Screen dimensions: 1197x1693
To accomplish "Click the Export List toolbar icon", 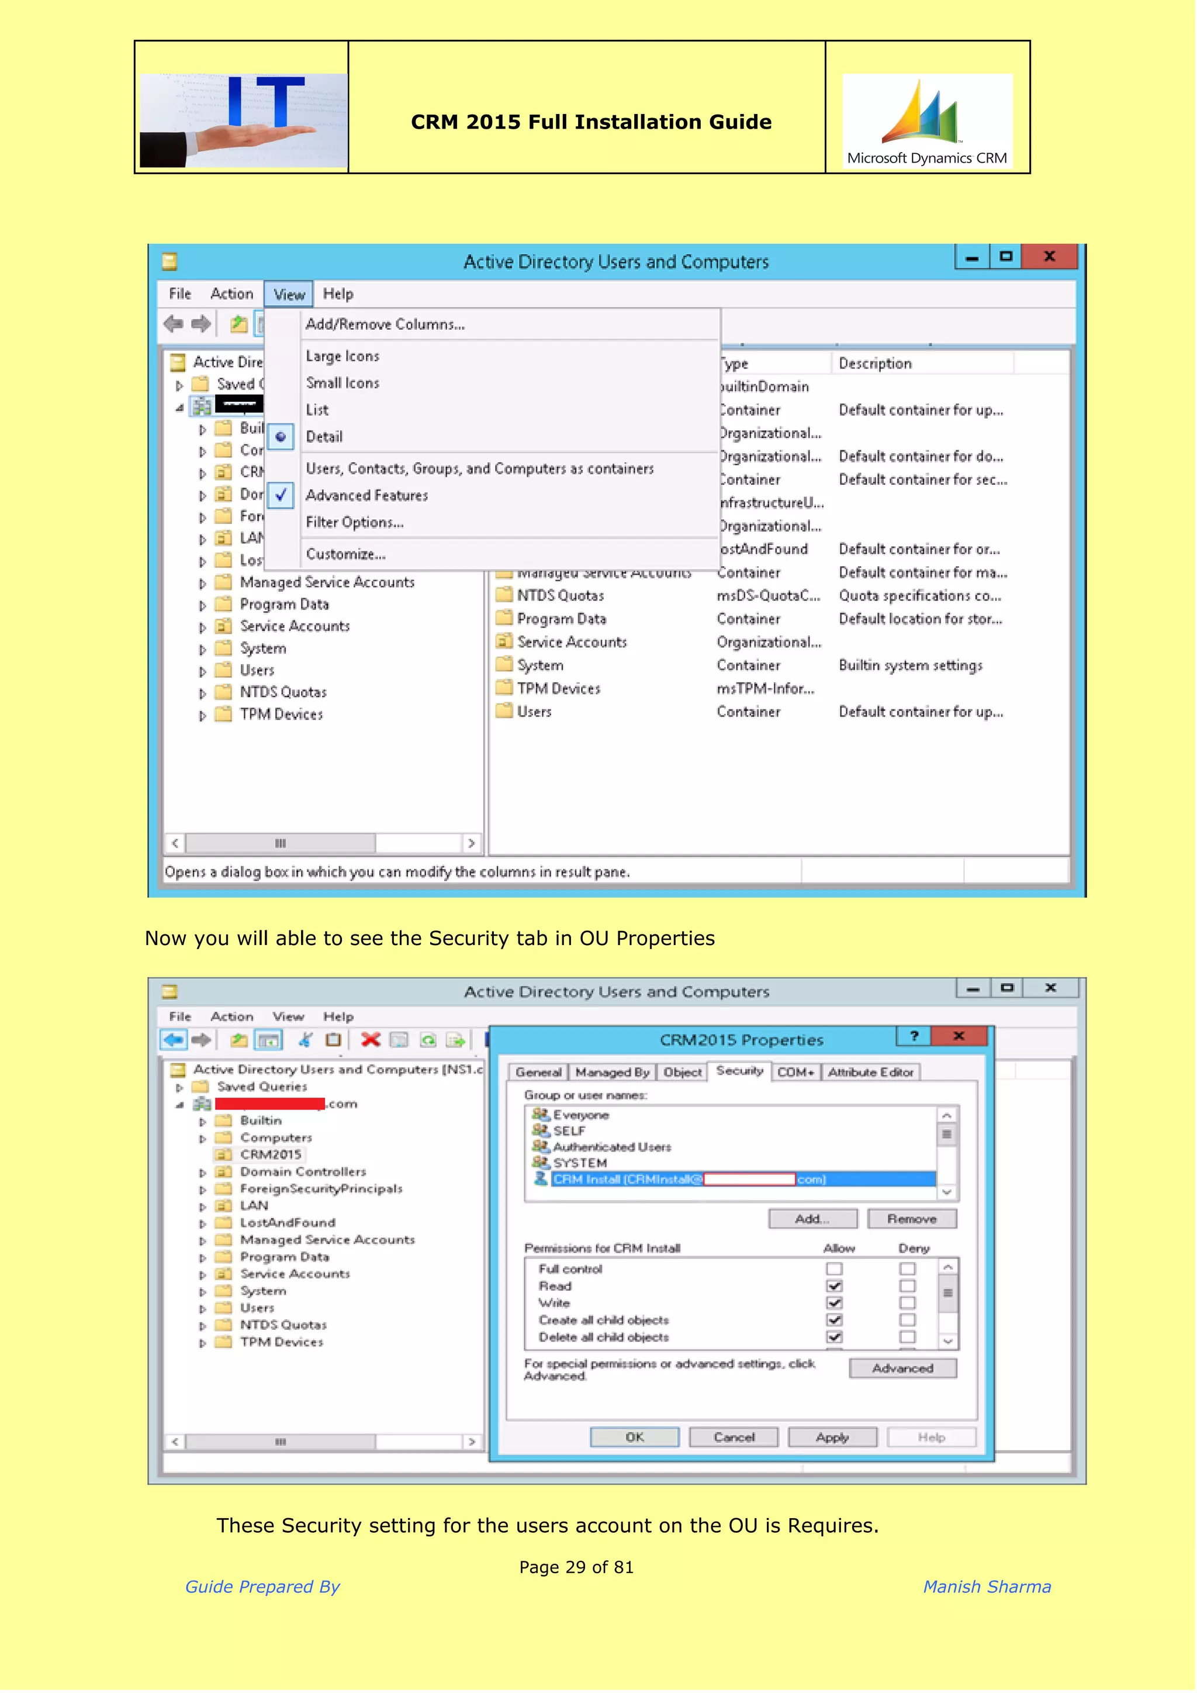I will pyautogui.click(x=456, y=1040).
